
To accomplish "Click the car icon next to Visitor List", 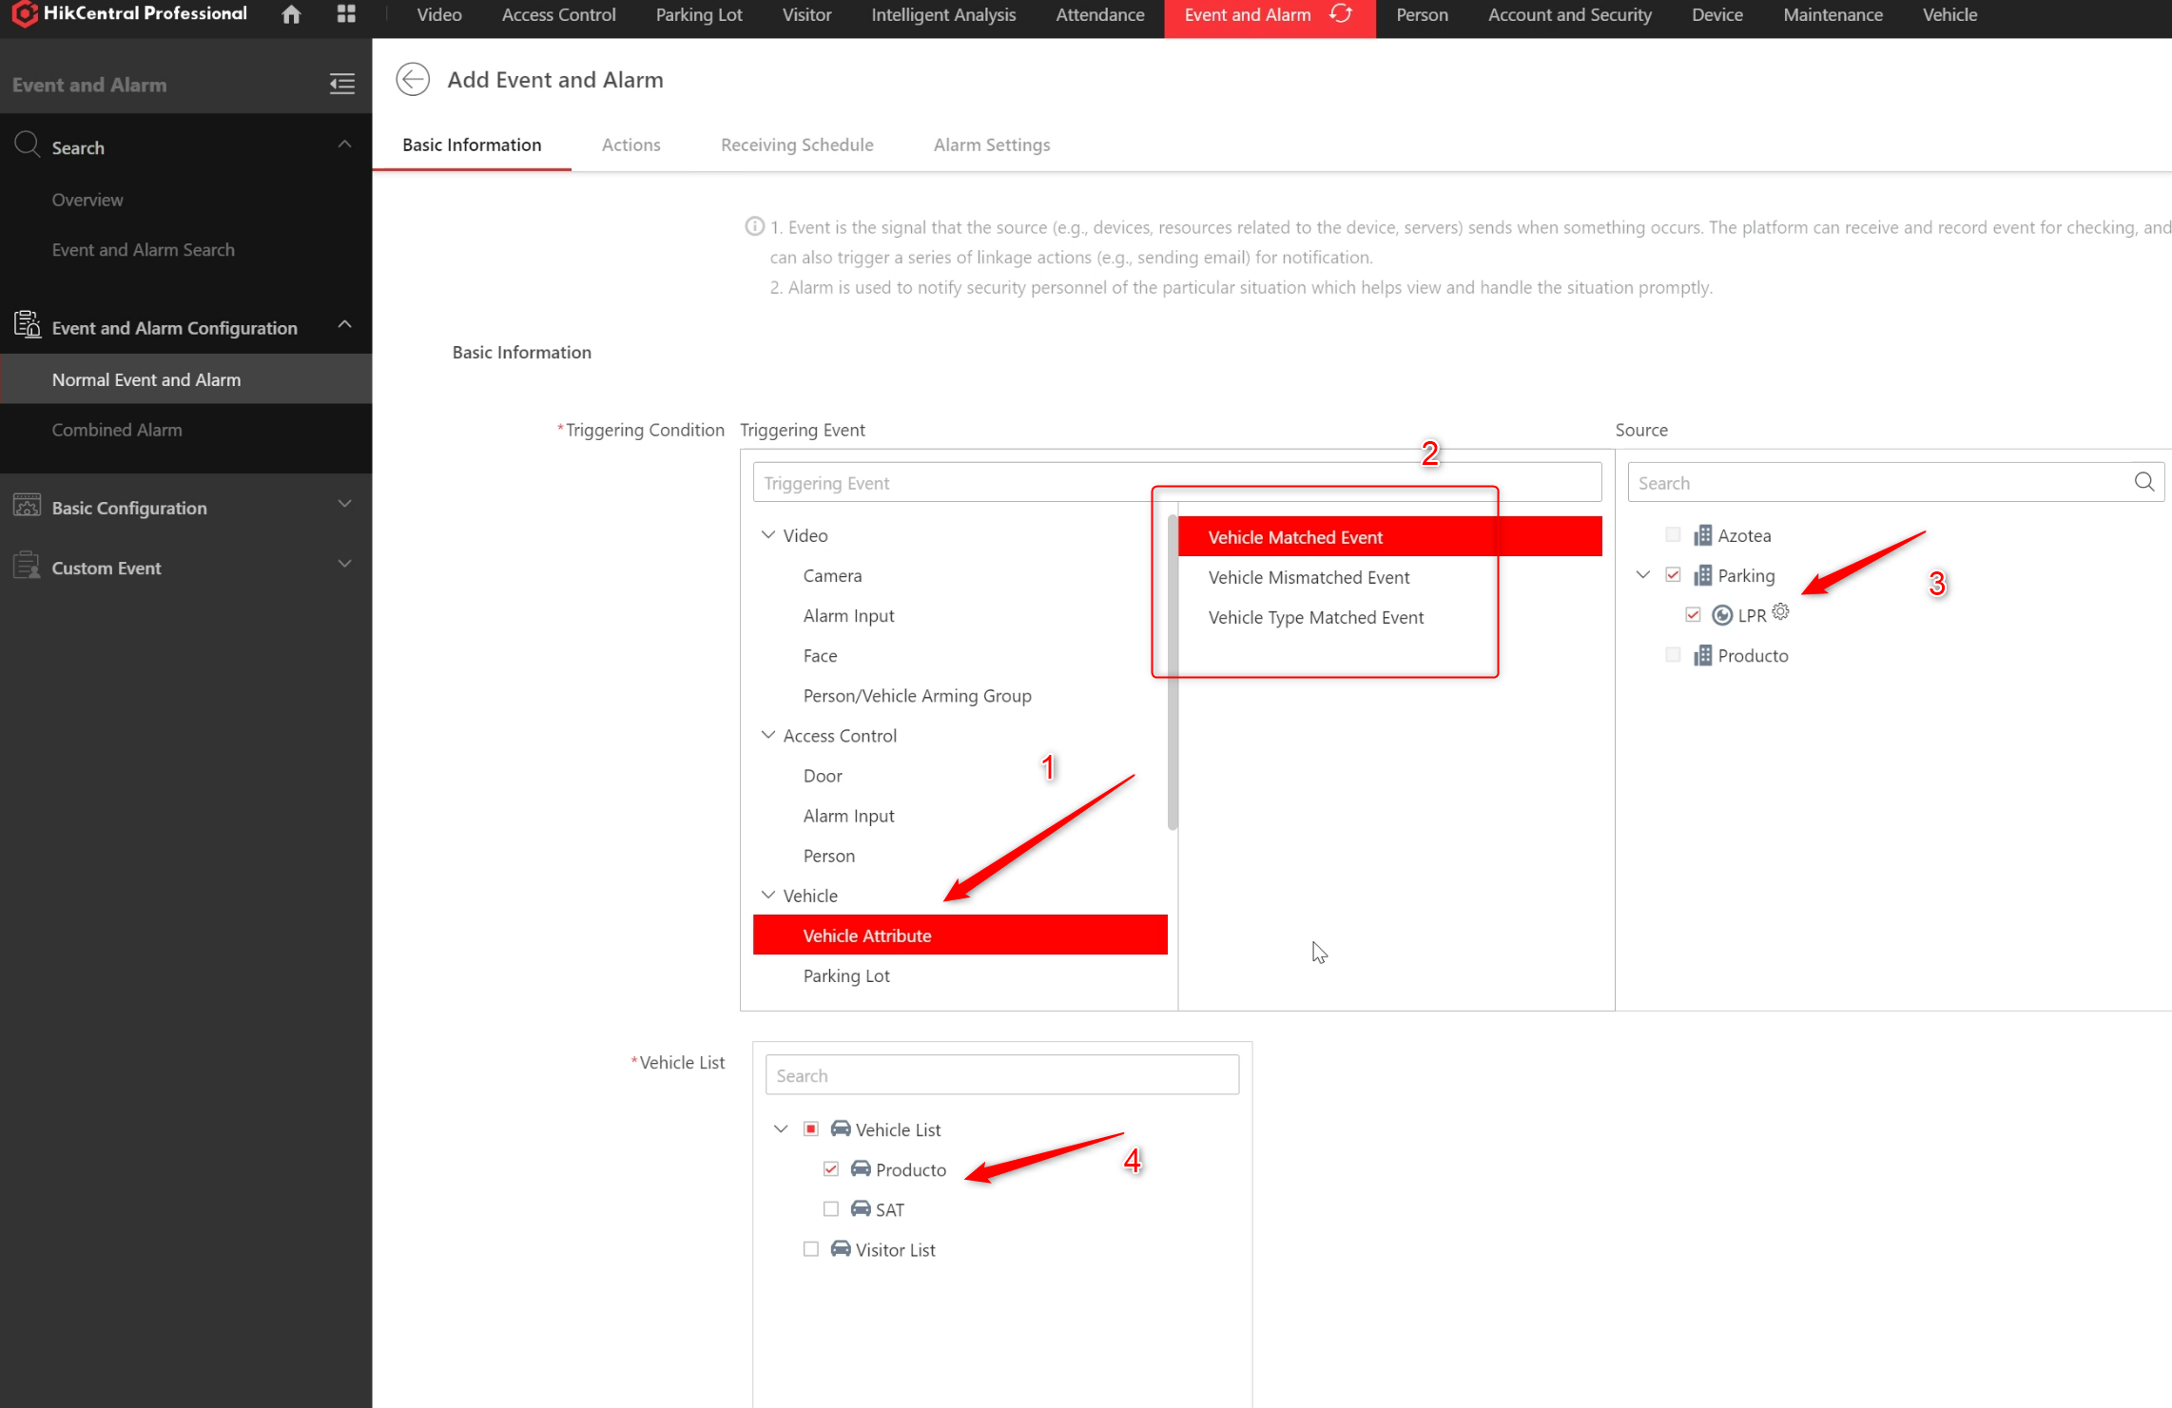I will pyautogui.click(x=841, y=1248).
